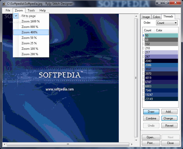The width and height of the screenshot is (183, 149).
Task: Open the Help menu
Action: pos(43,10)
